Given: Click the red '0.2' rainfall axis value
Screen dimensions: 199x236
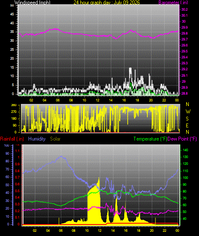Looking at the screenshot, I should pyautogui.click(x=18, y=211).
